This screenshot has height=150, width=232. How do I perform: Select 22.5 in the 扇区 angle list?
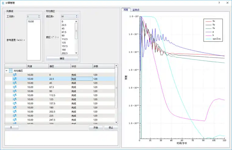point(64,25)
